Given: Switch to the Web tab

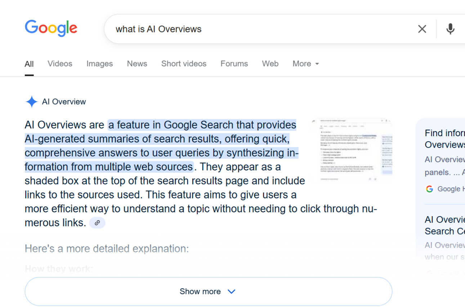Looking at the screenshot, I should (x=270, y=64).
